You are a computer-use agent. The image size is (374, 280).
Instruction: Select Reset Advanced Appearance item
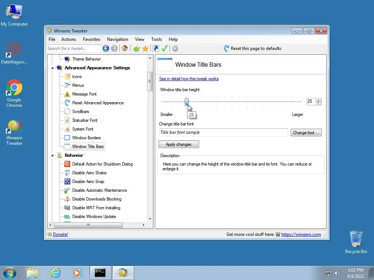[x=98, y=103]
